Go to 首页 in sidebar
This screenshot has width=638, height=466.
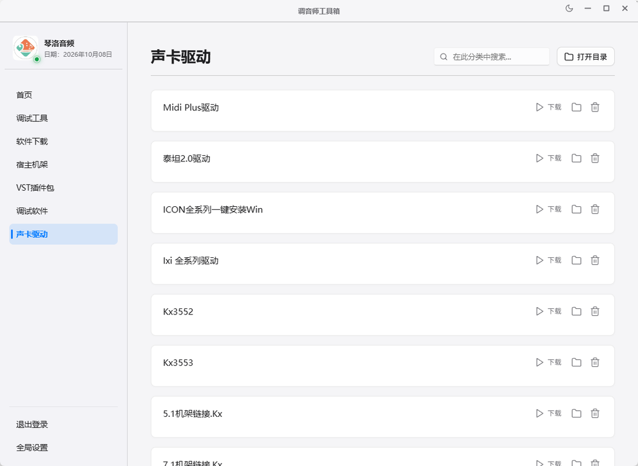(x=64, y=95)
